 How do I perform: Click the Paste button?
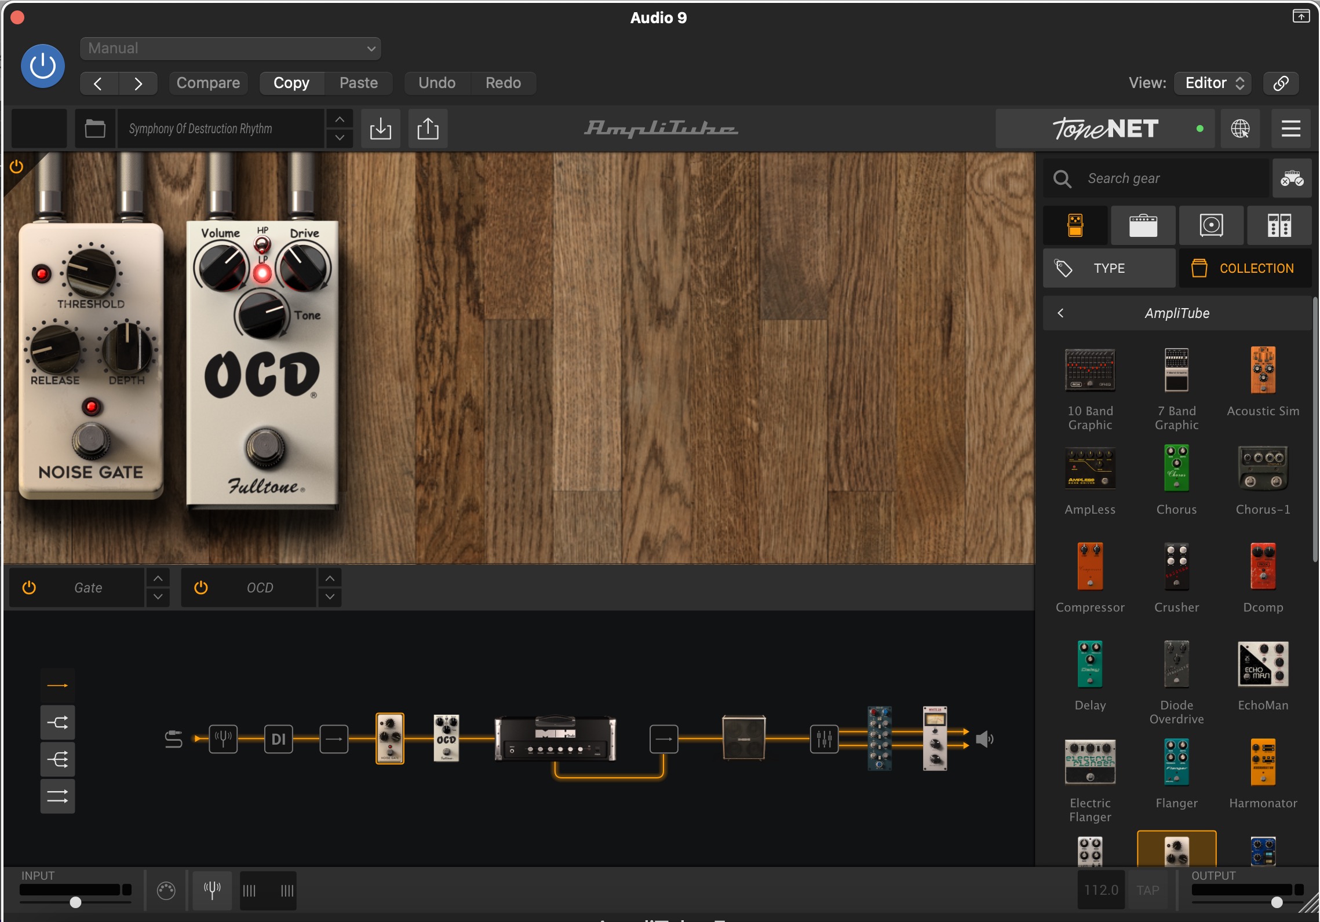[x=359, y=83]
